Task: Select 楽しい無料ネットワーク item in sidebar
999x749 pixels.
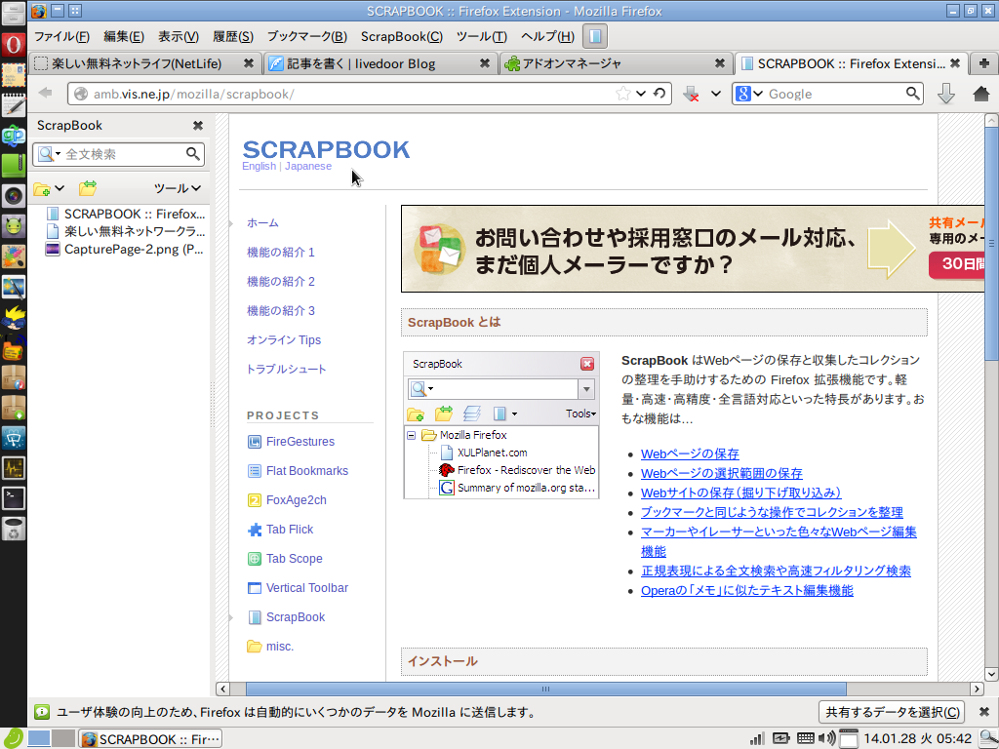Action: 126,231
